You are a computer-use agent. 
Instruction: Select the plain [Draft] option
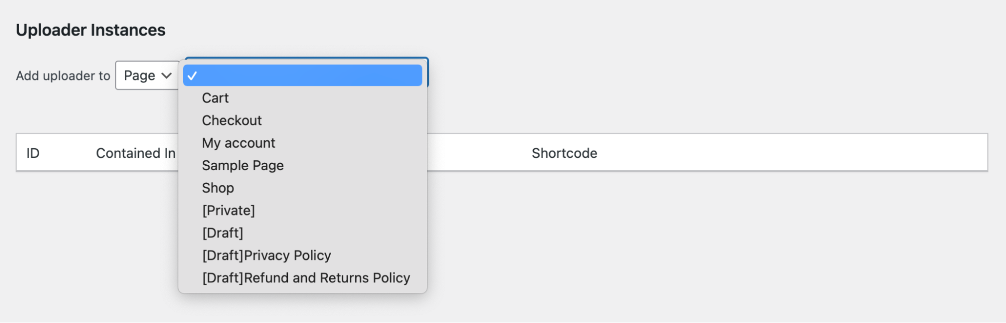click(222, 233)
